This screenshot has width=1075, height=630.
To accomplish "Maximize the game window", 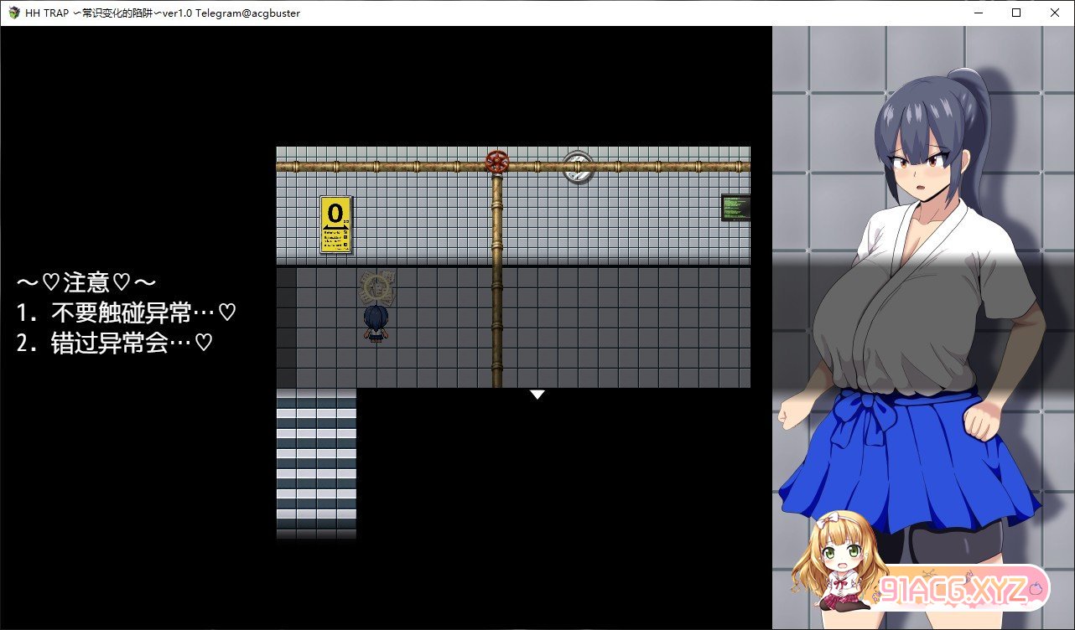I will click(x=1016, y=13).
